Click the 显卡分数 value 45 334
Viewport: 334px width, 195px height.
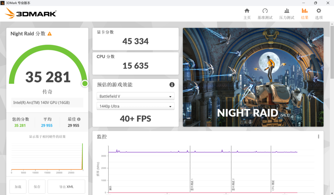[x=135, y=41]
